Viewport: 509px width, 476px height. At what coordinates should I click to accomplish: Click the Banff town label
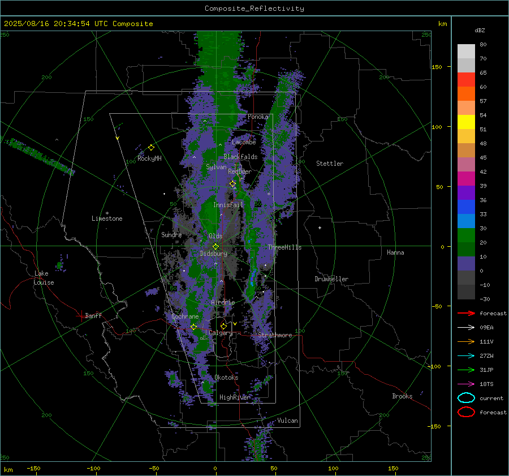pos(93,316)
